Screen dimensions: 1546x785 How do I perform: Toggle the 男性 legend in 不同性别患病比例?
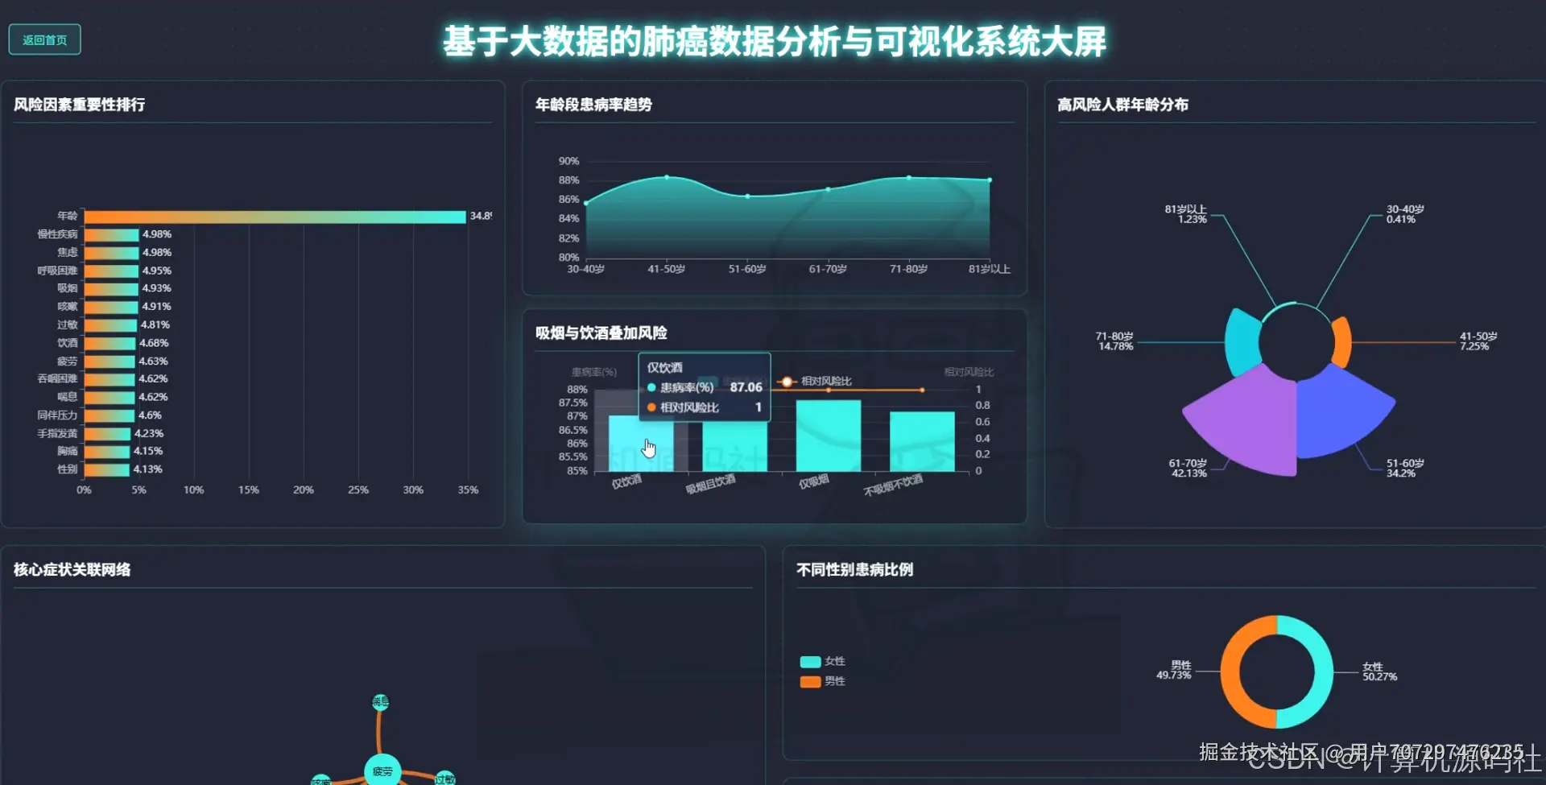coord(822,680)
